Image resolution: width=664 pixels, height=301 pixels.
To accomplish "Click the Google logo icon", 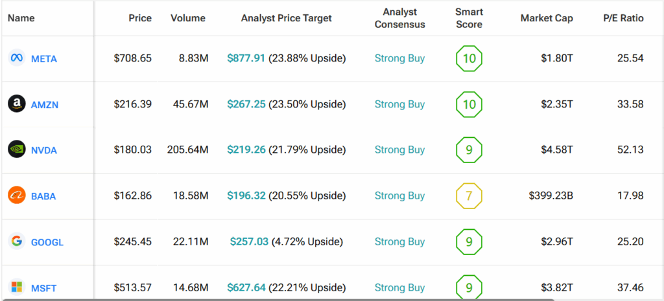I will tap(17, 241).
